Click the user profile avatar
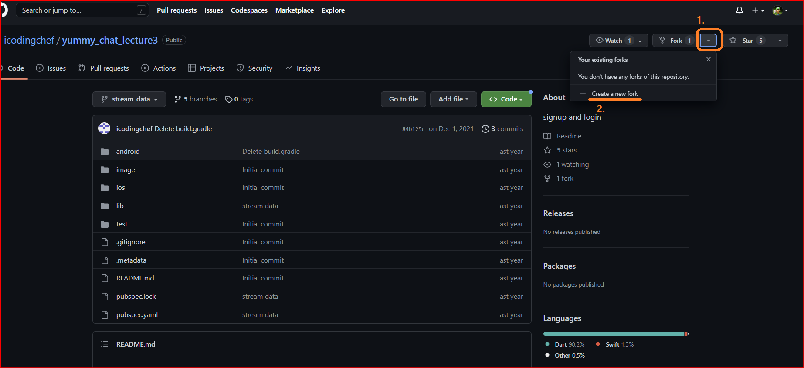The height and width of the screenshot is (368, 804). [x=777, y=10]
